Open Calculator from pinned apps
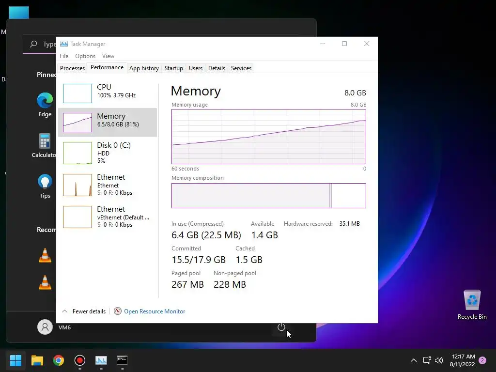 45,145
